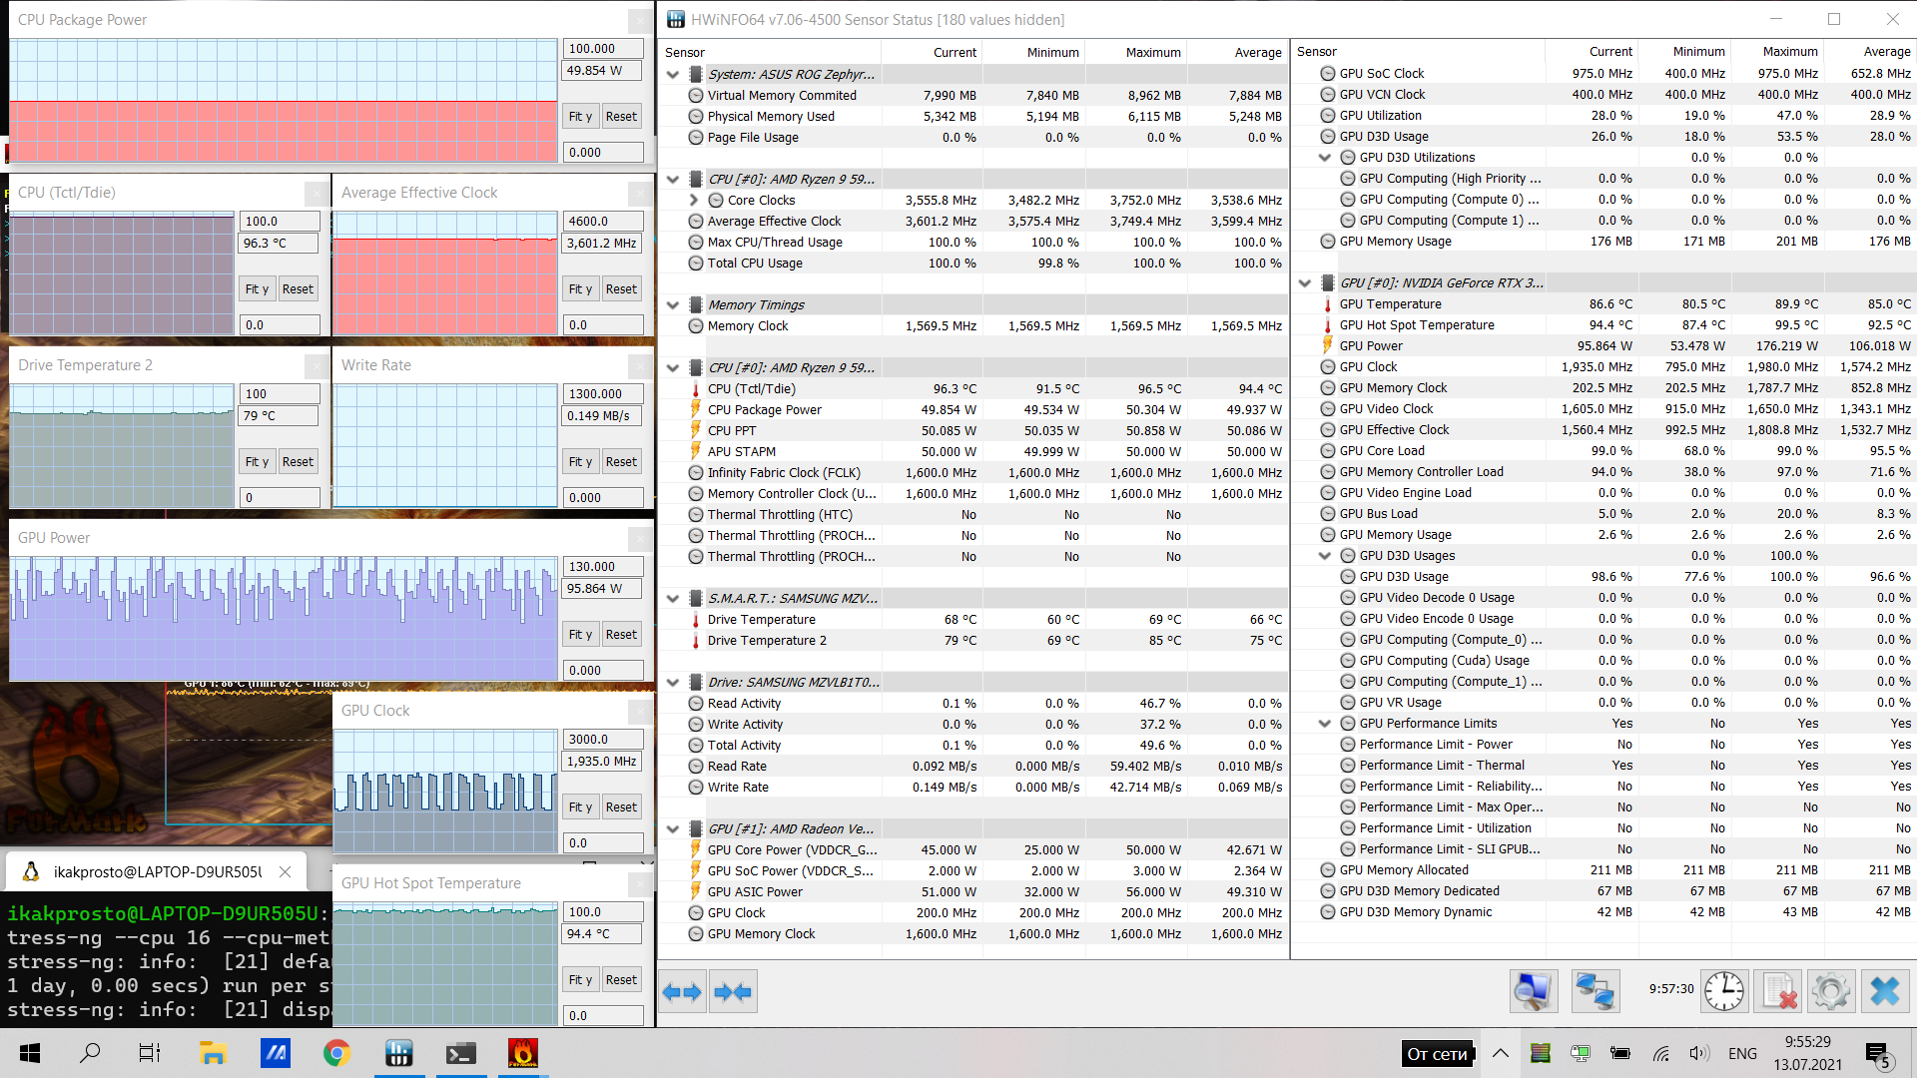Switch to HWiNFO taskbar icon
1917x1078 pixels.
[398, 1053]
